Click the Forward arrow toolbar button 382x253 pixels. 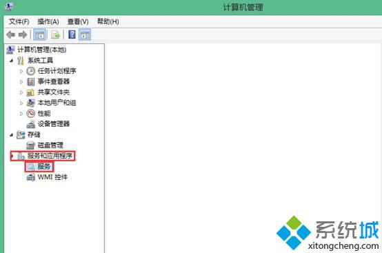pyautogui.click(x=23, y=35)
